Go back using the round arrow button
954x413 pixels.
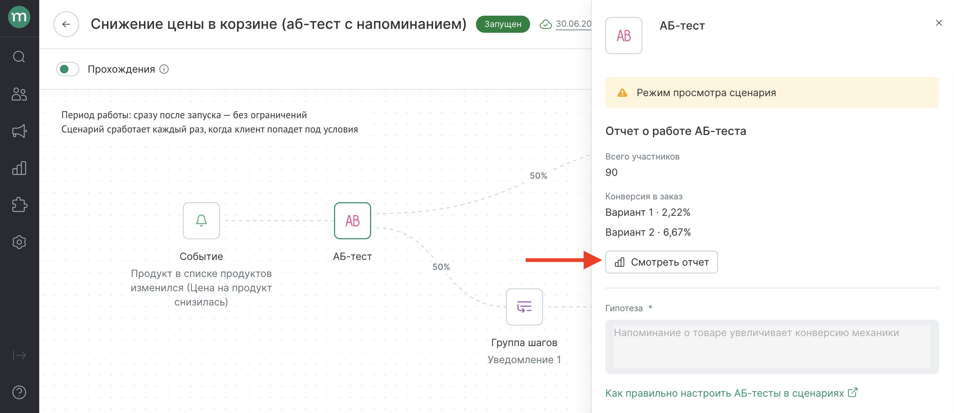[66, 24]
